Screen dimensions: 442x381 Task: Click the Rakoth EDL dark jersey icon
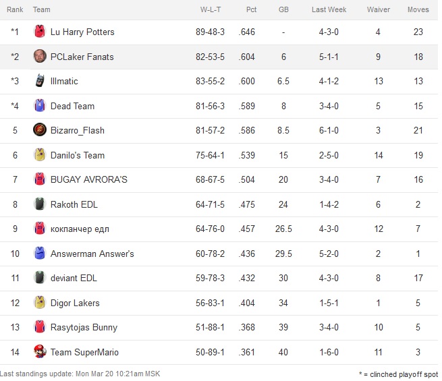click(x=39, y=204)
